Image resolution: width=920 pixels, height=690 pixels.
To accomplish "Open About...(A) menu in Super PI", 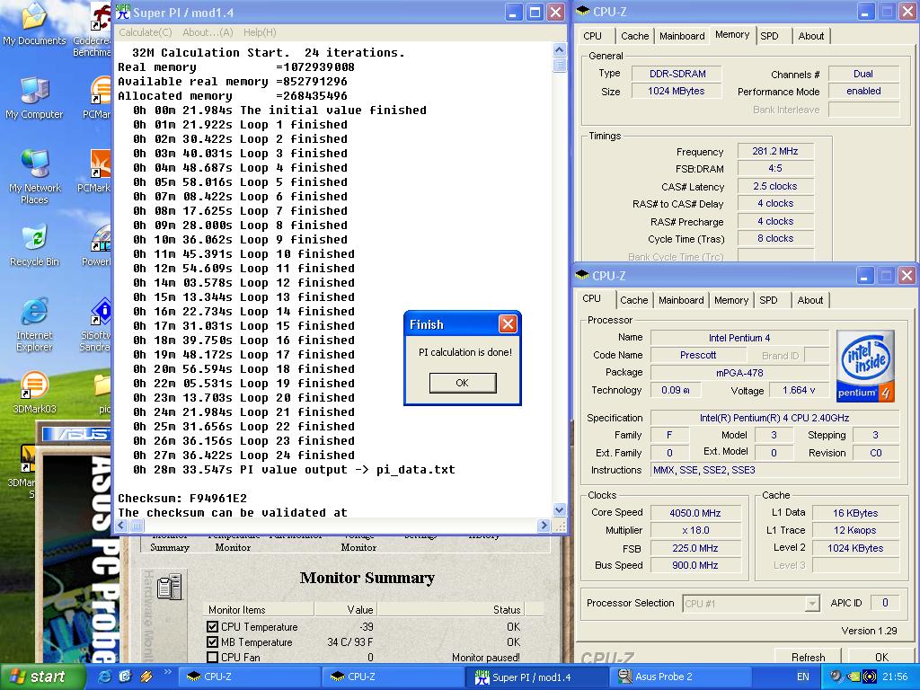I will 208,32.
